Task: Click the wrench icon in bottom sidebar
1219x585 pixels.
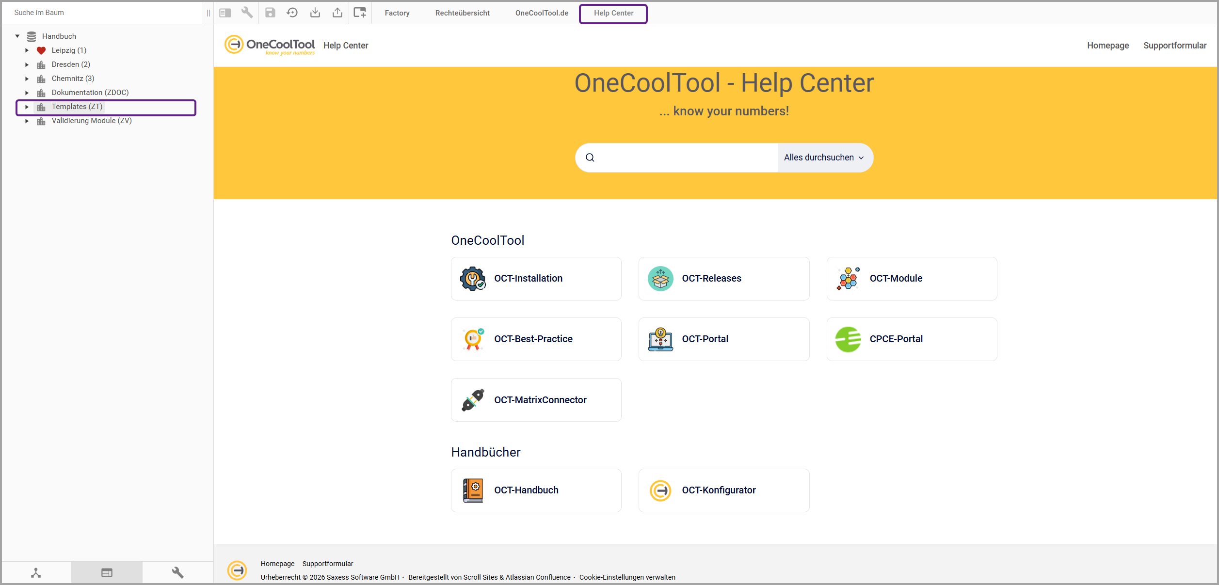Action: tap(178, 573)
